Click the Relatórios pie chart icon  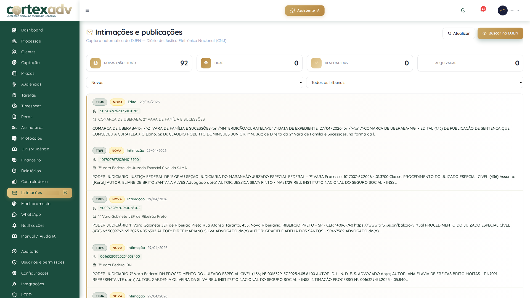14,171
